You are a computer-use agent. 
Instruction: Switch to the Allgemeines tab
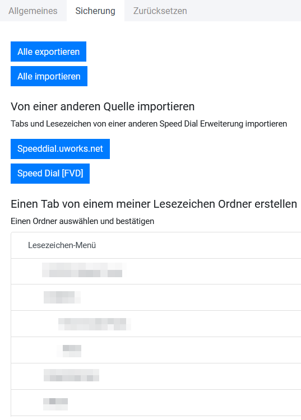33,11
